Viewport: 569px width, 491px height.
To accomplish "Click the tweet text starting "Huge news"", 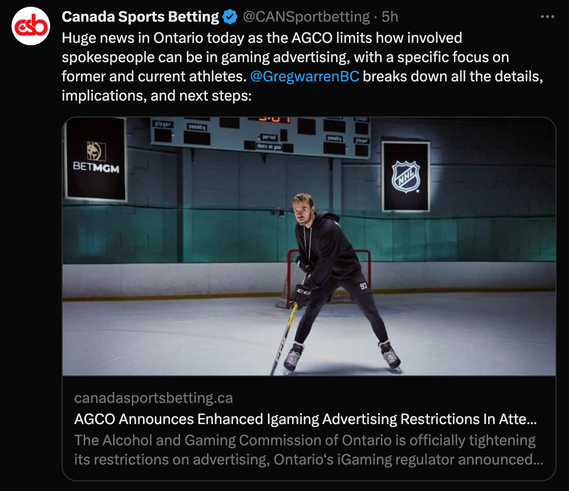I will (x=302, y=67).
